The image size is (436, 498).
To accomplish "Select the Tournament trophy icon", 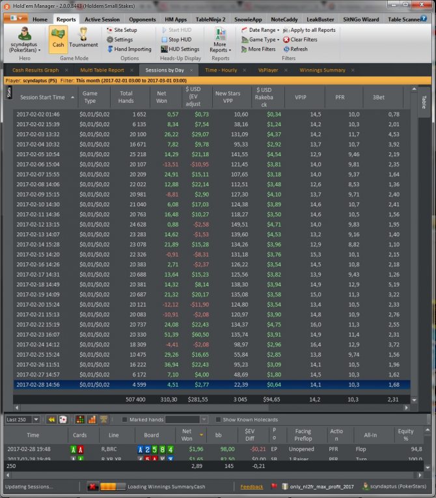I will tap(83, 34).
